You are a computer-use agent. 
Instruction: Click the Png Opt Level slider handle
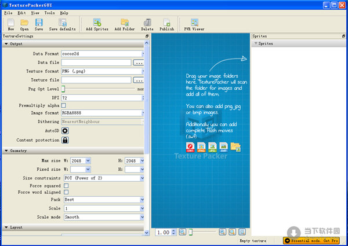click(63, 89)
